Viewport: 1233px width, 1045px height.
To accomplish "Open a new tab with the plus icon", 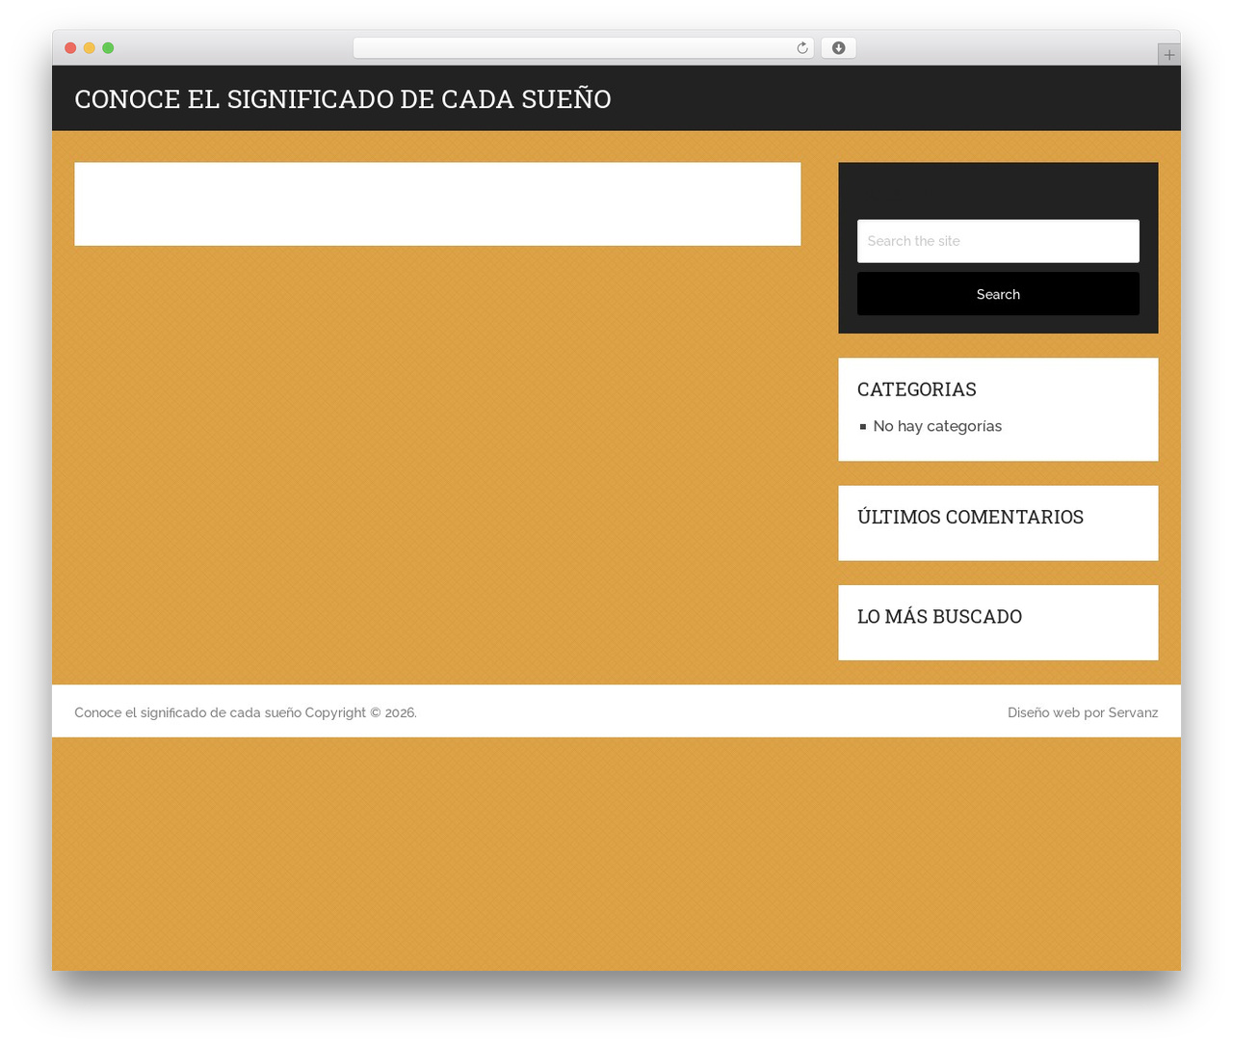I will pyautogui.click(x=1168, y=55).
